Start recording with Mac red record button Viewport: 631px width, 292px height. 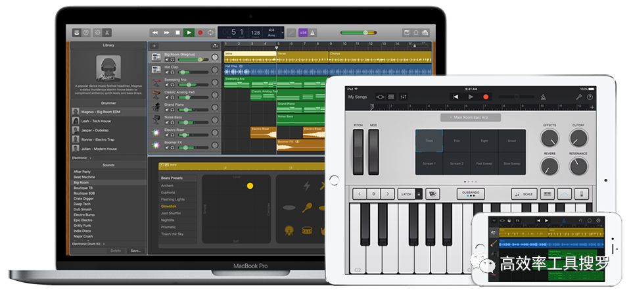point(200,33)
